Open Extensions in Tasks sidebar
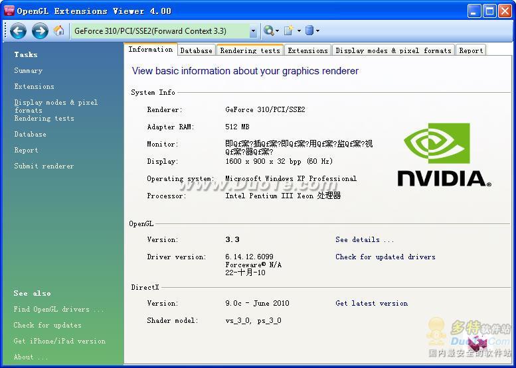516x368 pixels. pos(35,86)
